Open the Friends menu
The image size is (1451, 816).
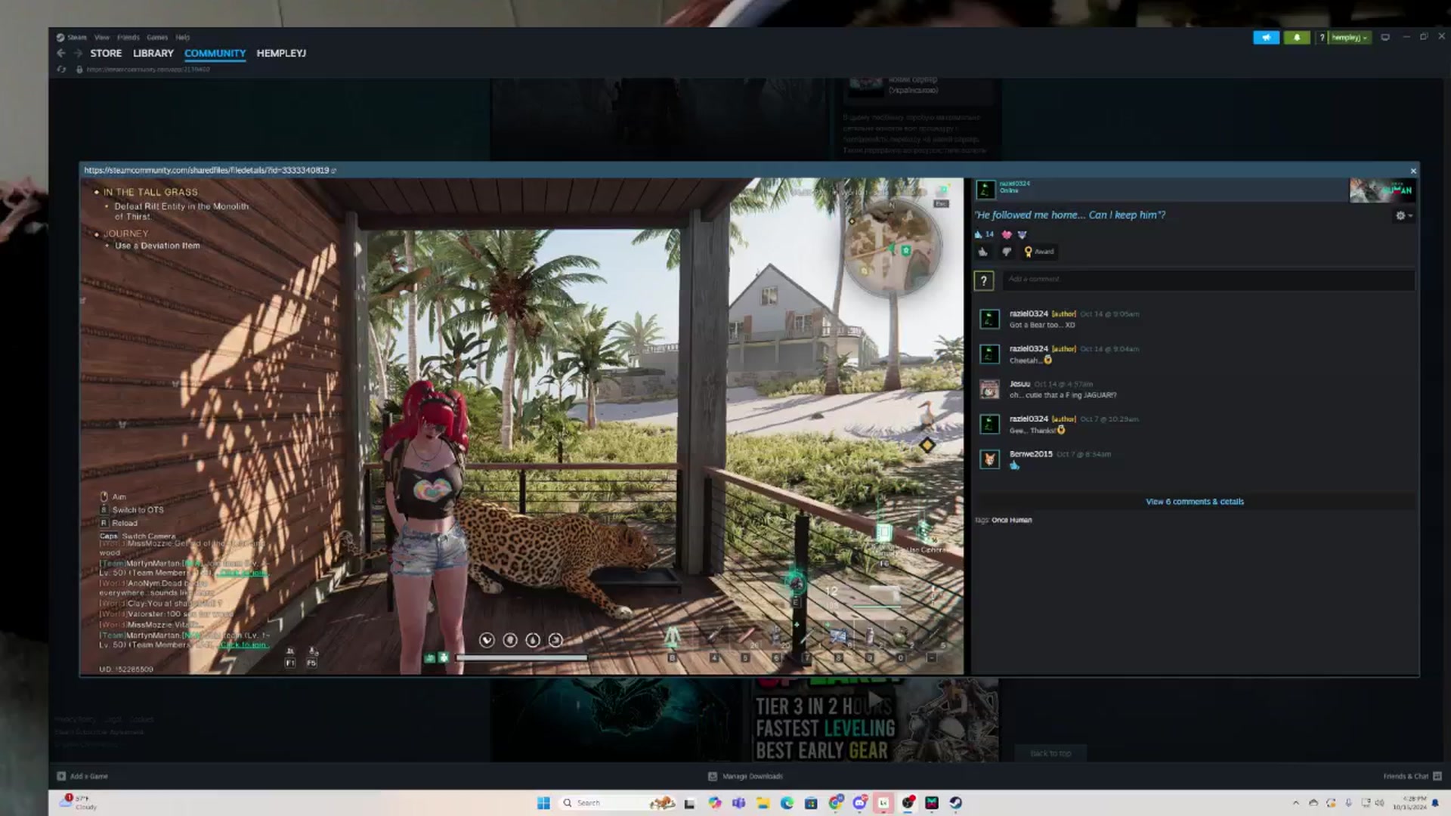tap(128, 37)
